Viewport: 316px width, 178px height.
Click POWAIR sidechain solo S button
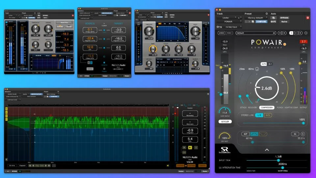303,134
